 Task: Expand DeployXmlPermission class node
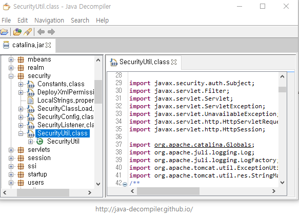coord(21,92)
